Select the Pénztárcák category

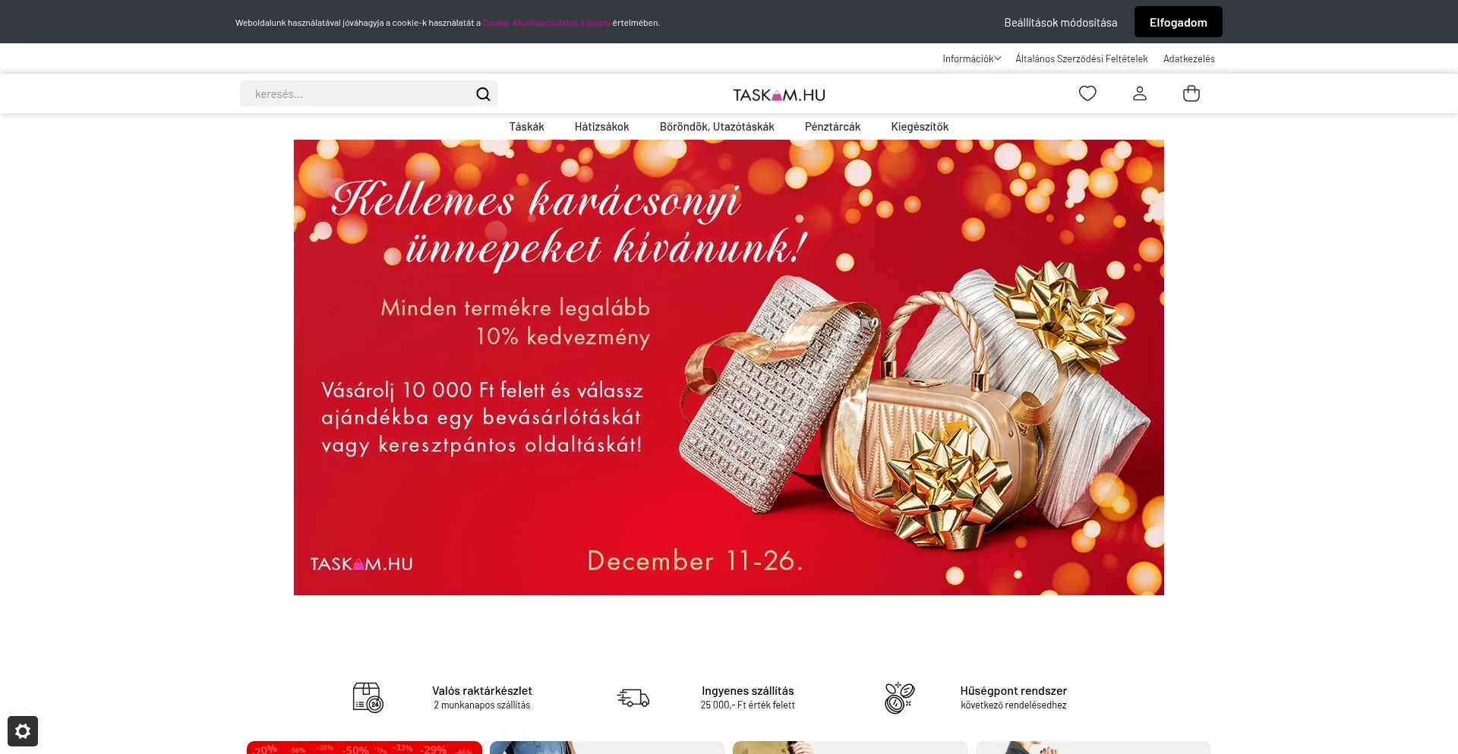[x=832, y=127]
